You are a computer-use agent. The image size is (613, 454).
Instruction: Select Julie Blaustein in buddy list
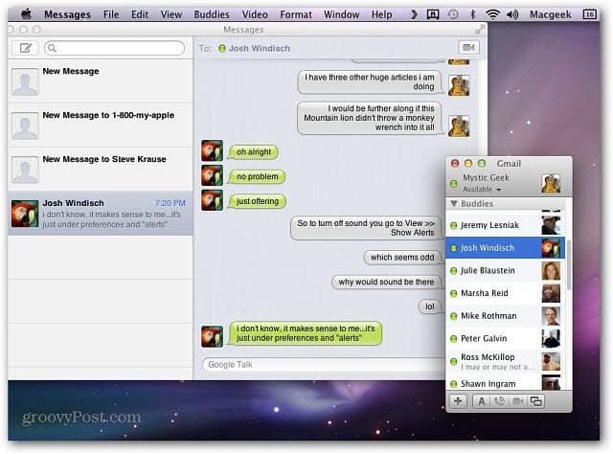tap(505, 271)
